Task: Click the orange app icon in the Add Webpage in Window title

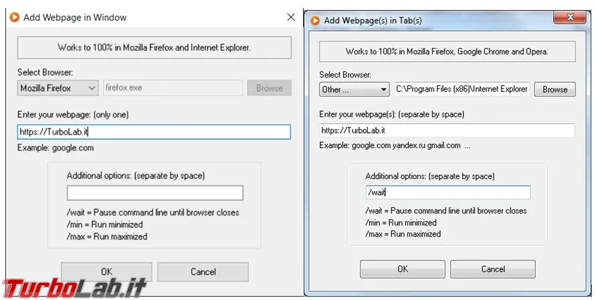Action: point(15,17)
